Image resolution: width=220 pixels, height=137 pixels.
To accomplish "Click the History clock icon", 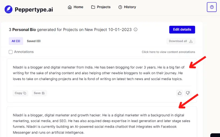I will 120,7.
